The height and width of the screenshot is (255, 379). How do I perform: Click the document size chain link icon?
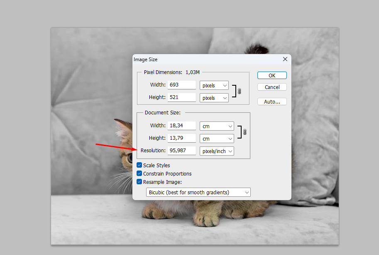click(245, 132)
